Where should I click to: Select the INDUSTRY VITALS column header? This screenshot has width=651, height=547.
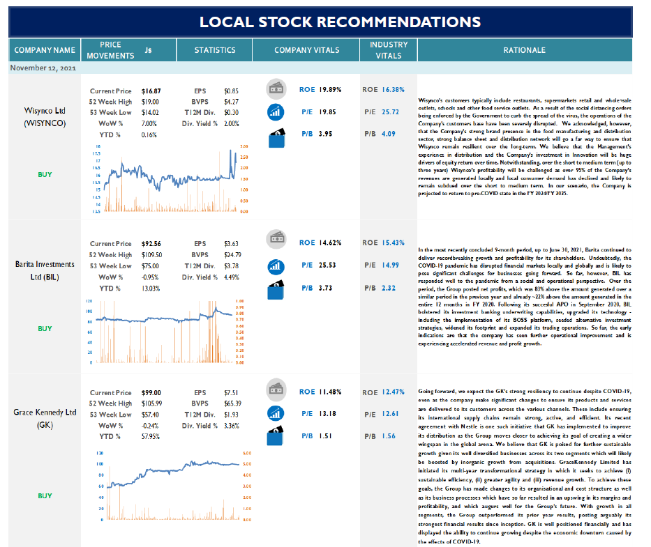tap(389, 50)
